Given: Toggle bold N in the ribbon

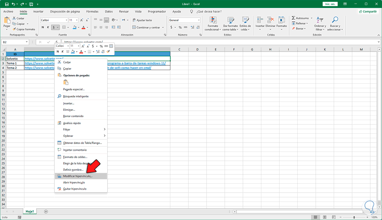Looking at the screenshot, I should coord(43,27).
